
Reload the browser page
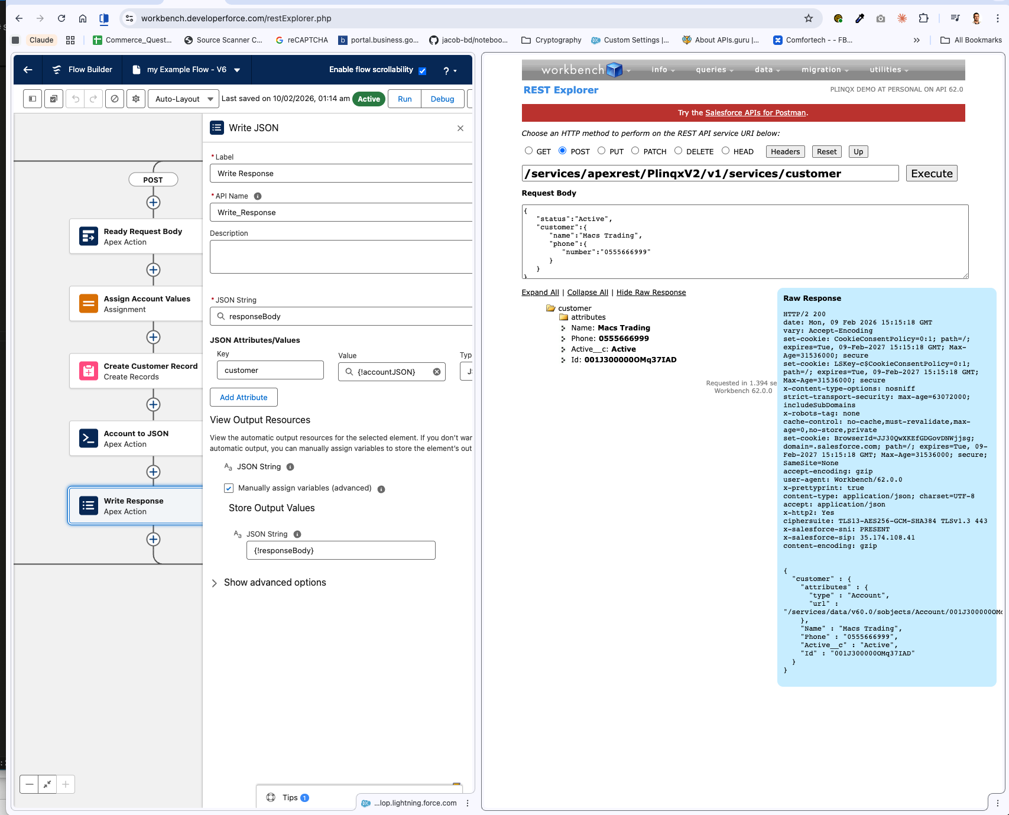coord(61,18)
